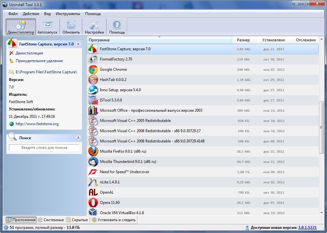Click the 246 МБ size of Google Chrome

[x=243, y=69]
